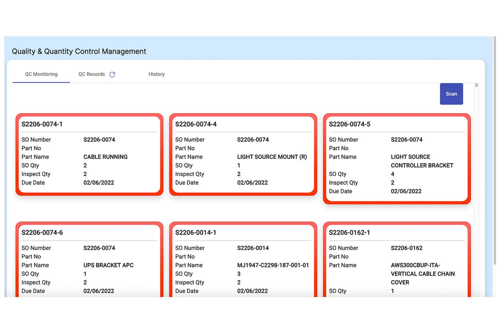Open the S2206-0162-1 card heading

tap(349, 232)
